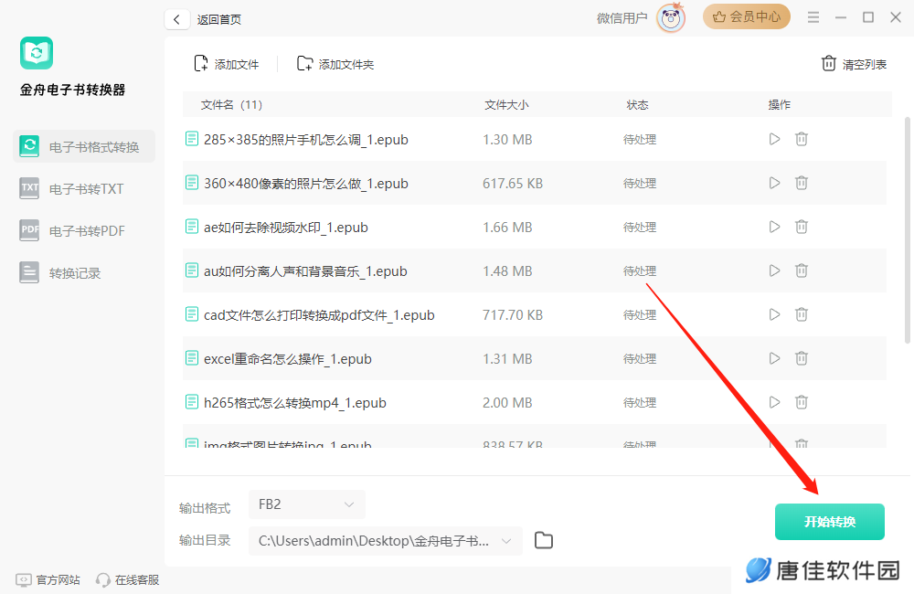This screenshot has height=594, width=914.
Task: Click the 状态 column header
Action: 637,105
